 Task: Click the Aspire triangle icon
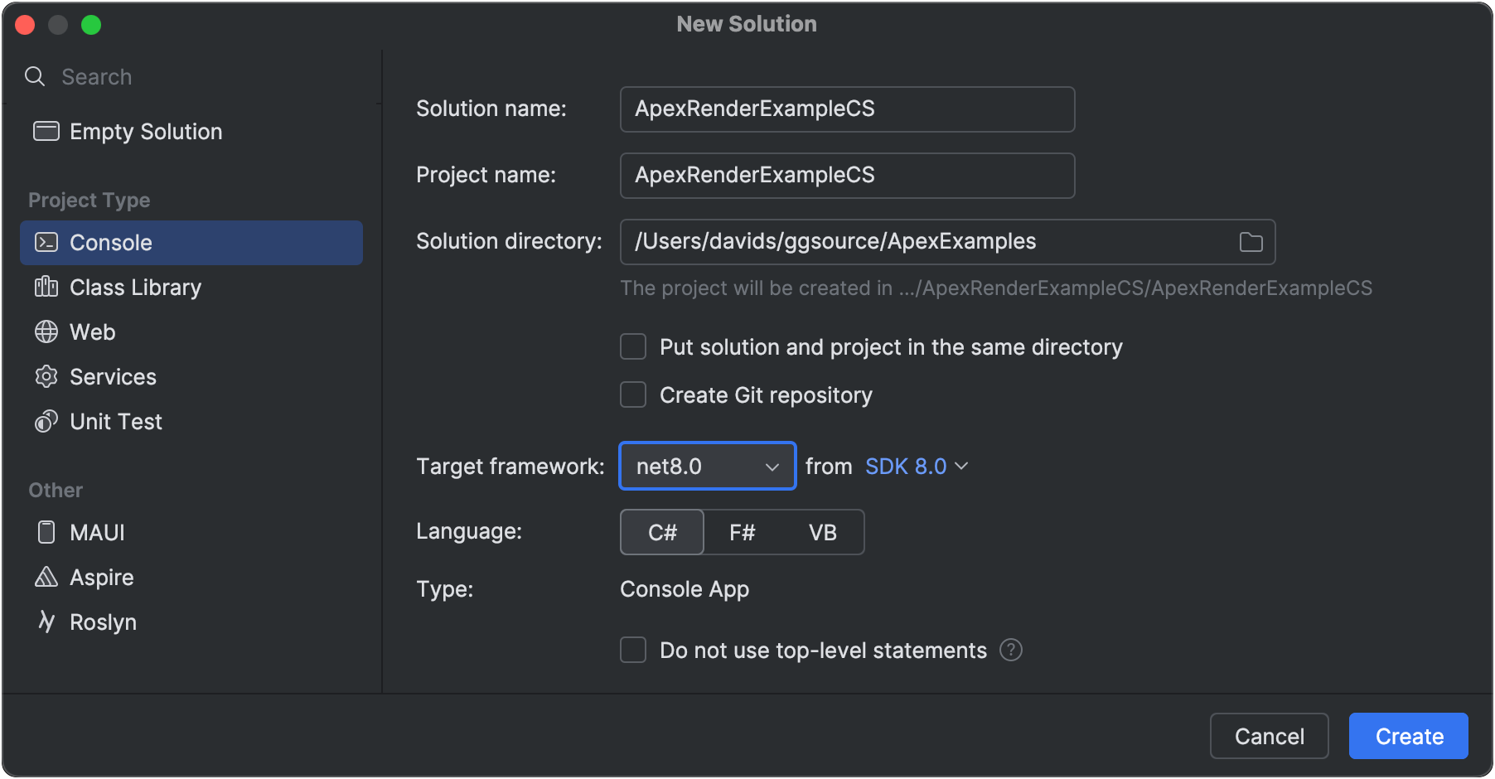[x=46, y=577]
